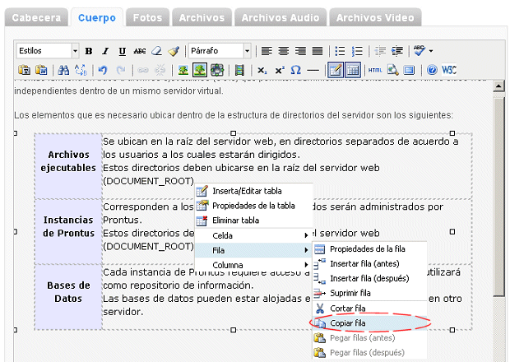Choose Propiedades de la fila
Viewport: 510px width, 362px height.
[369, 248]
